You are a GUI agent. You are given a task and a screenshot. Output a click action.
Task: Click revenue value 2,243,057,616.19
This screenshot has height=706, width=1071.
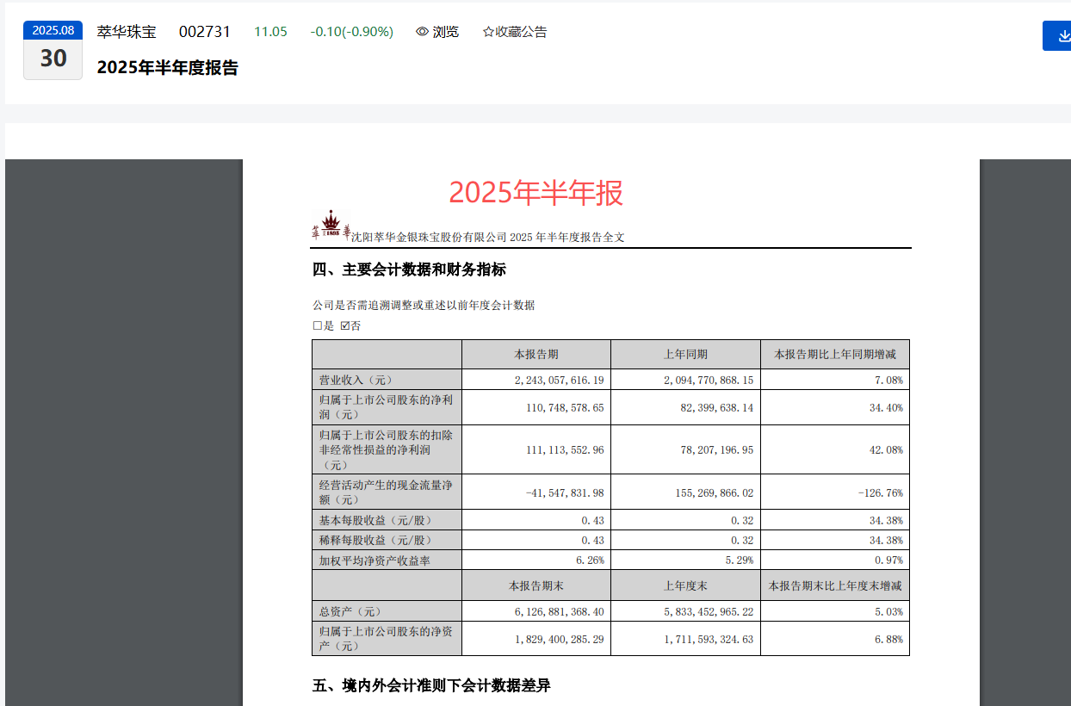560,380
